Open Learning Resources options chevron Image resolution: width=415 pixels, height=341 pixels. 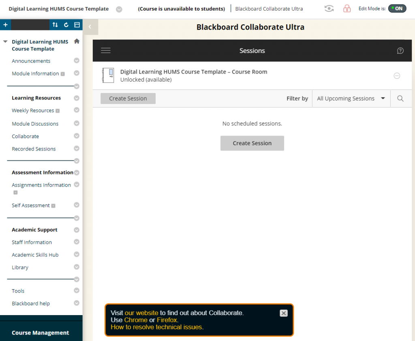[77, 98]
